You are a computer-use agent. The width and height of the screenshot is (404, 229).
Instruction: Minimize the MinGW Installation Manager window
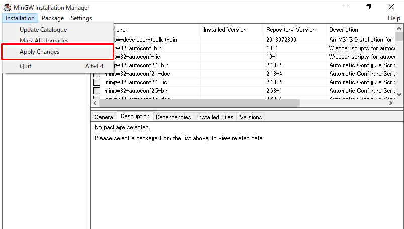(346, 7)
